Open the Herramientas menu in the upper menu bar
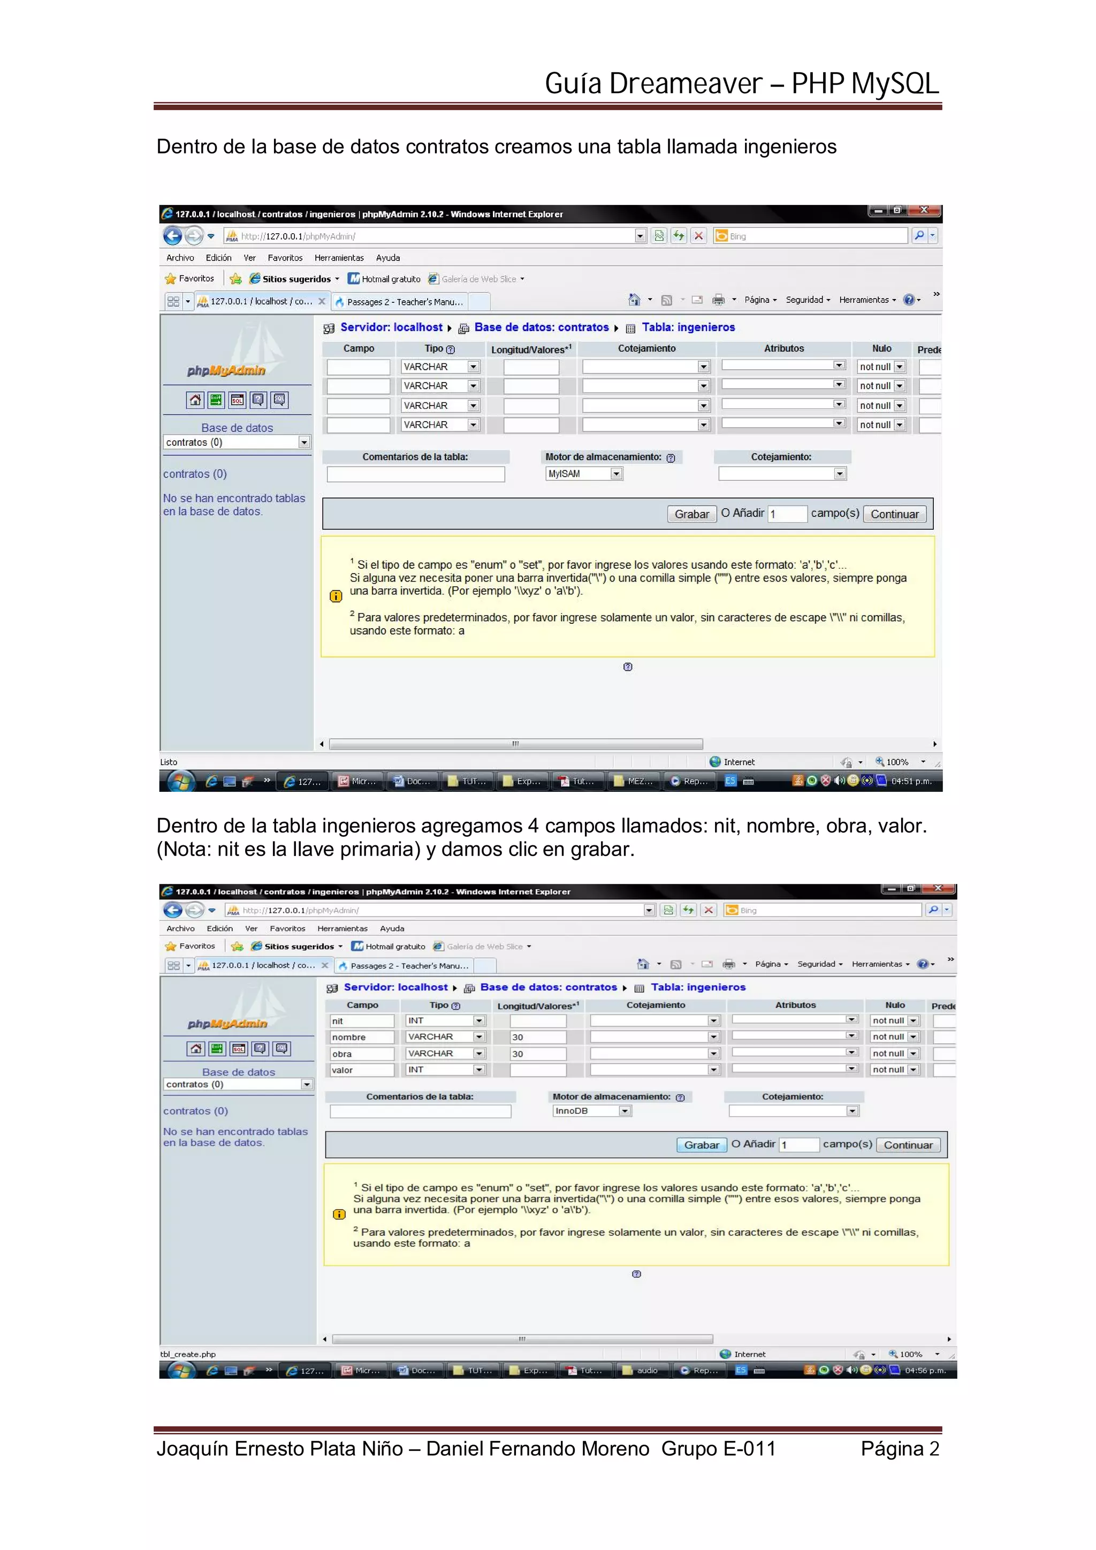Image resolution: width=1096 pixels, height=1550 pixels. coord(338,258)
